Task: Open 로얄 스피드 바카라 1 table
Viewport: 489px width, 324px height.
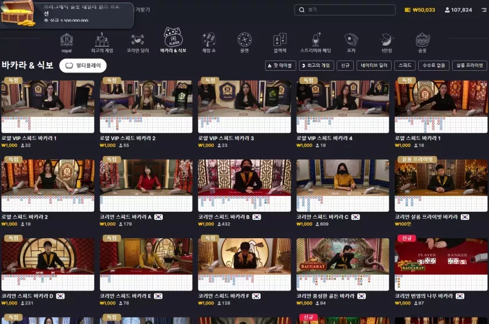Action: (441, 106)
